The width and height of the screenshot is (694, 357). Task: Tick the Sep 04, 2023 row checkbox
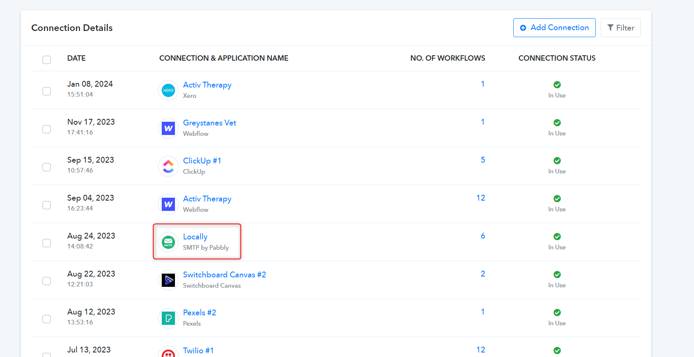coord(47,205)
